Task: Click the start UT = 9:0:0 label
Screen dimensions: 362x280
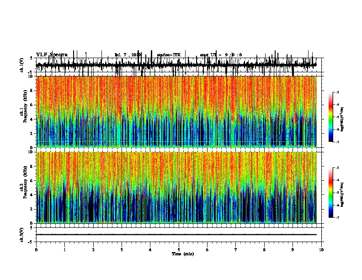Action: pos(221,55)
